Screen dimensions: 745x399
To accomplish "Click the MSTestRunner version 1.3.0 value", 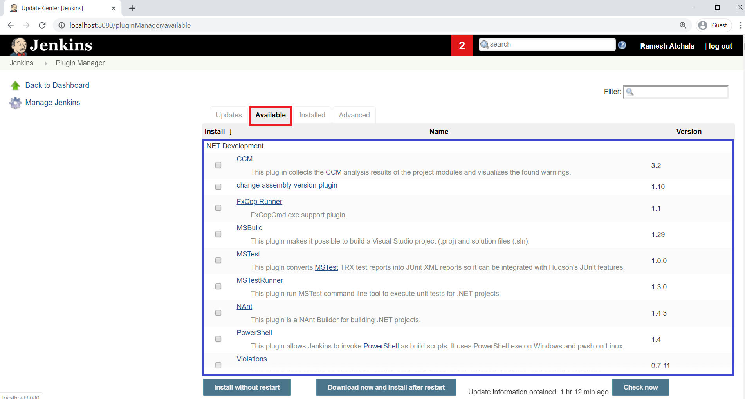I will 659,287.
